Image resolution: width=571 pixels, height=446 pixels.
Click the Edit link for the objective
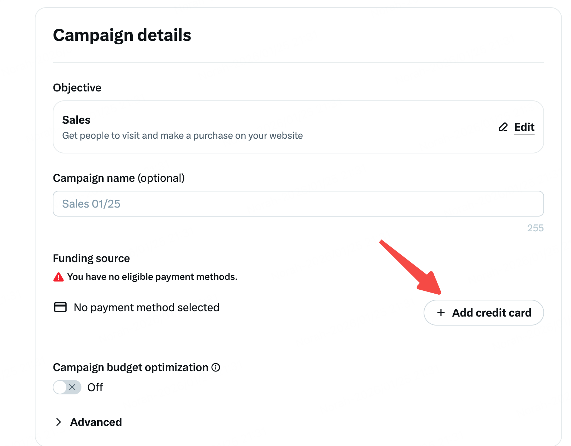coord(524,127)
